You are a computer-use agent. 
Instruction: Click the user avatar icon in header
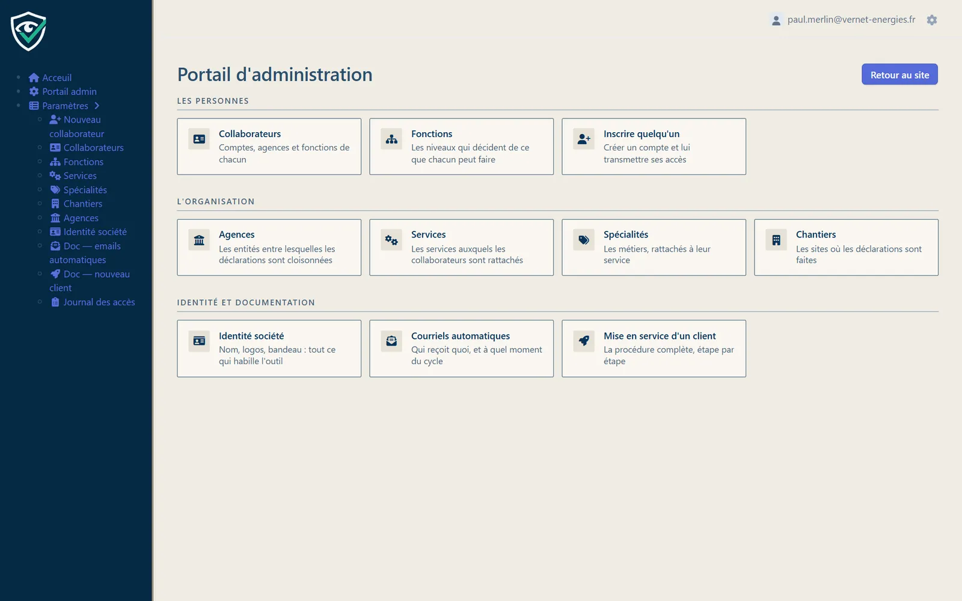[776, 20]
